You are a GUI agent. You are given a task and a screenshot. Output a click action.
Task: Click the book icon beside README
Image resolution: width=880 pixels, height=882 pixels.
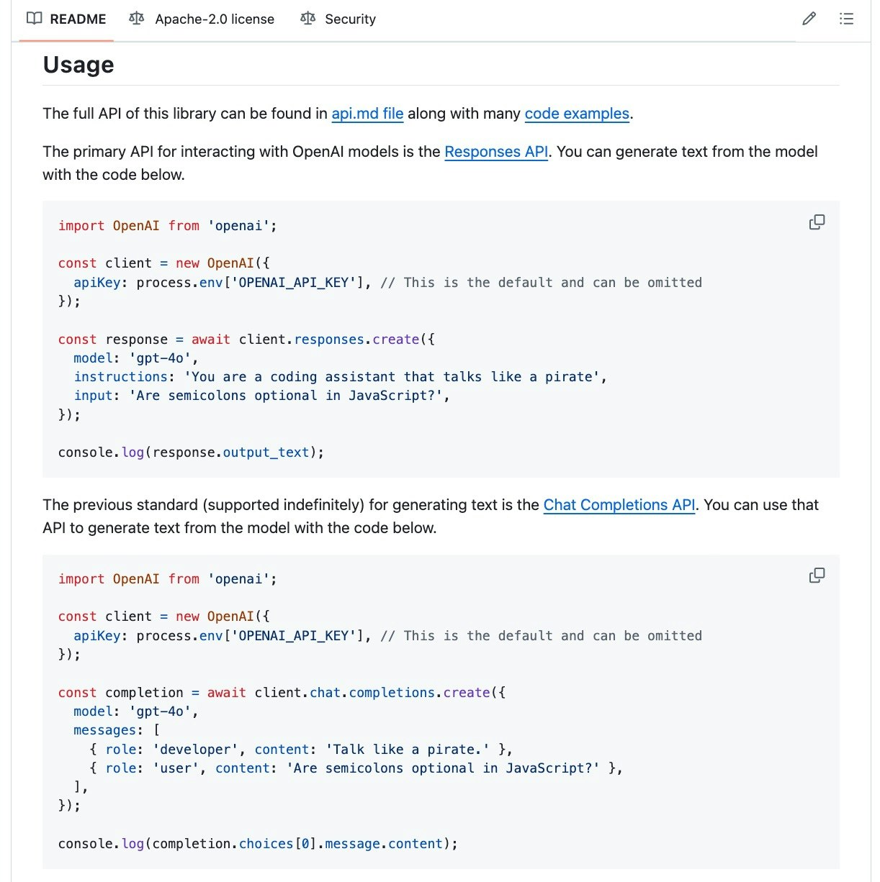tap(34, 19)
